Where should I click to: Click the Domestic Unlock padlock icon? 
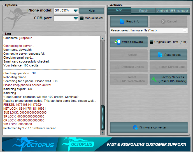(x=117, y=67)
